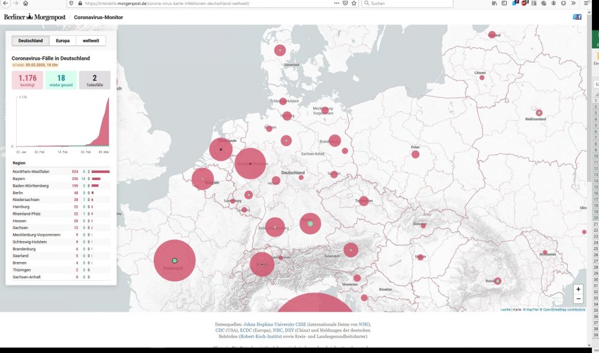Open the Robert-Koch-Institut link
The width and height of the screenshot is (599, 353).
[261, 337]
